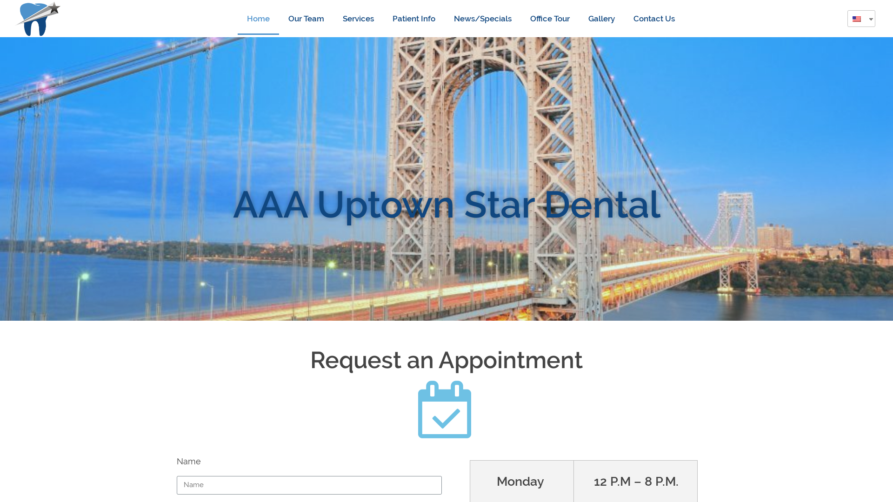Click the Request an Appointment heading
The width and height of the screenshot is (893, 502).
click(x=446, y=360)
